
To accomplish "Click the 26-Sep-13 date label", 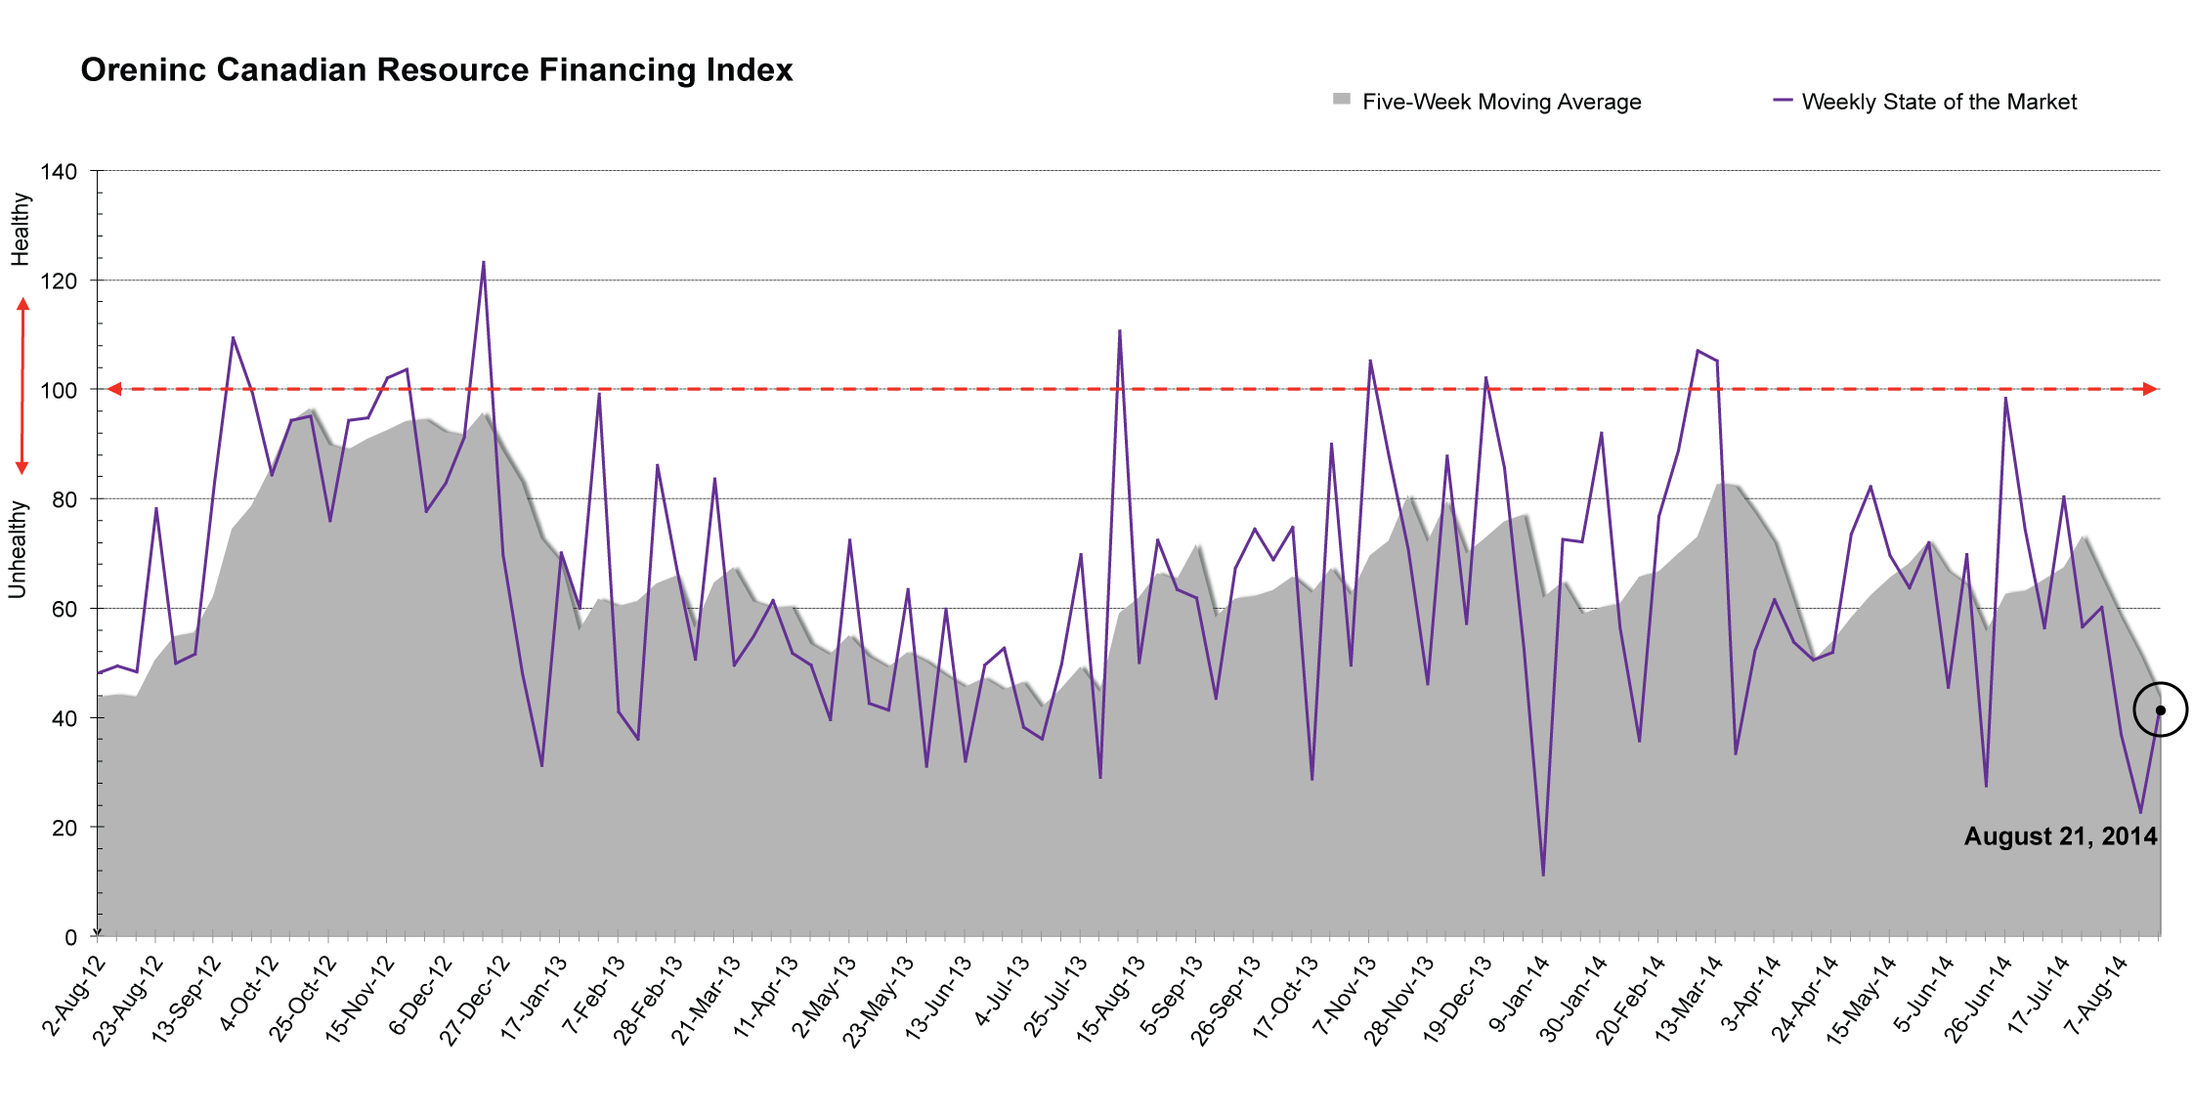I will point(1225,1000).
